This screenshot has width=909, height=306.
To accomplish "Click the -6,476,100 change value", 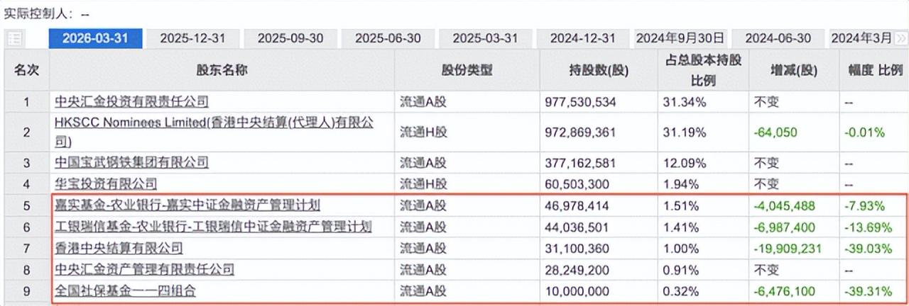I will click(785, 290).
